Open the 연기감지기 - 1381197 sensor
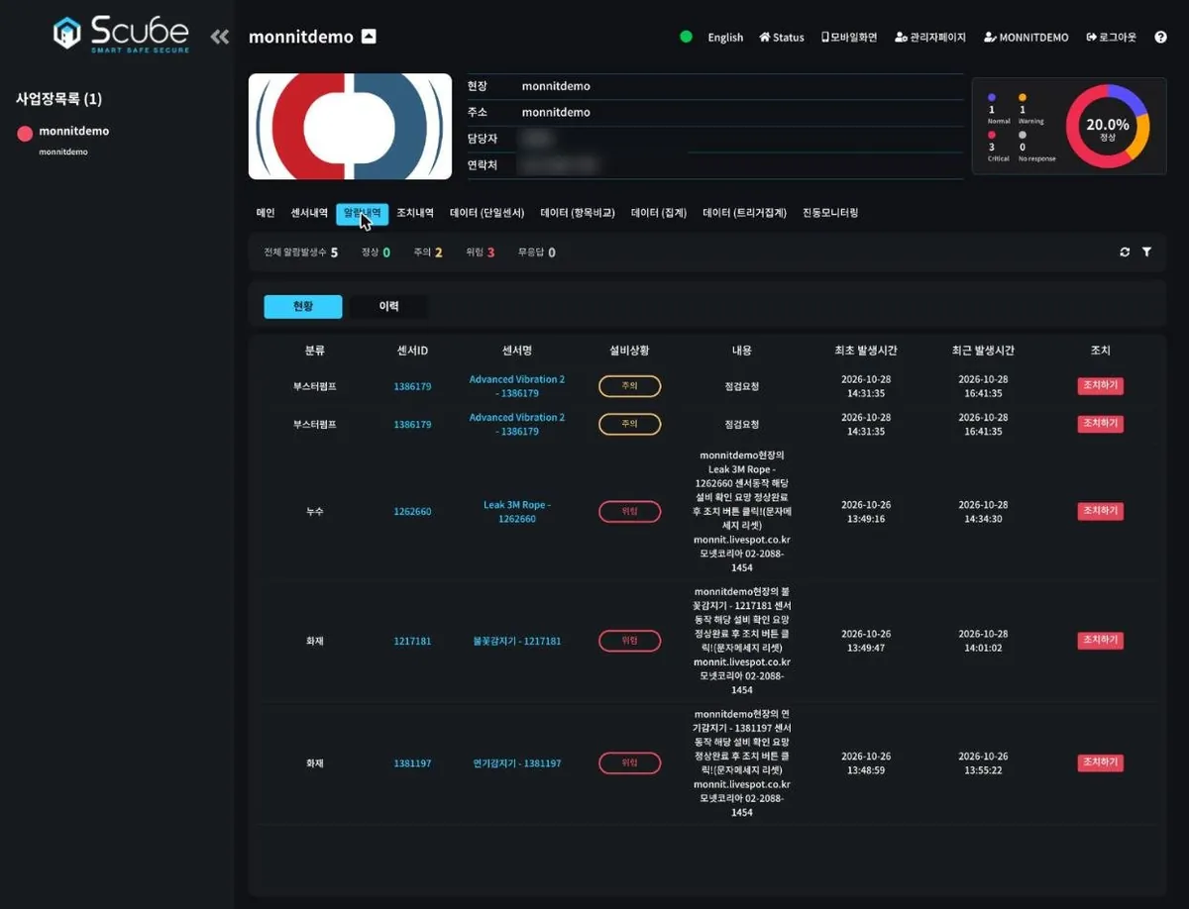 coord(517,763)
